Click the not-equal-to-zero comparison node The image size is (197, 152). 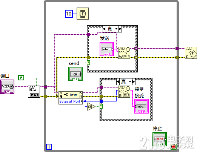coord(91,107)
